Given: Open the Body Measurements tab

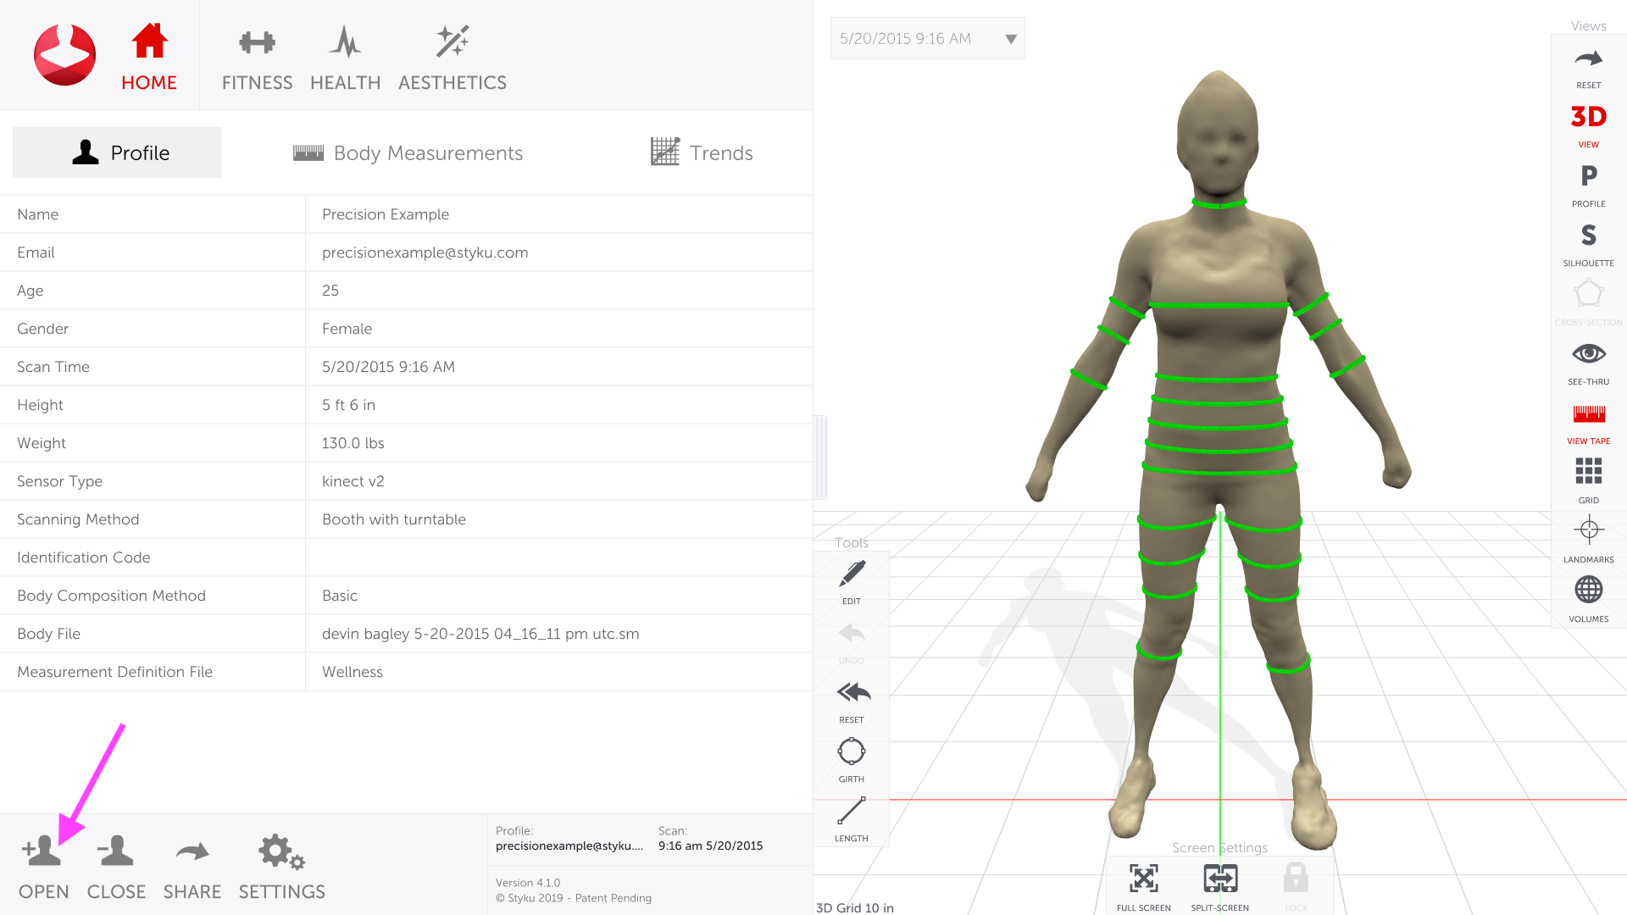Looking at the screenshot, I should click(x=408, y=153).
